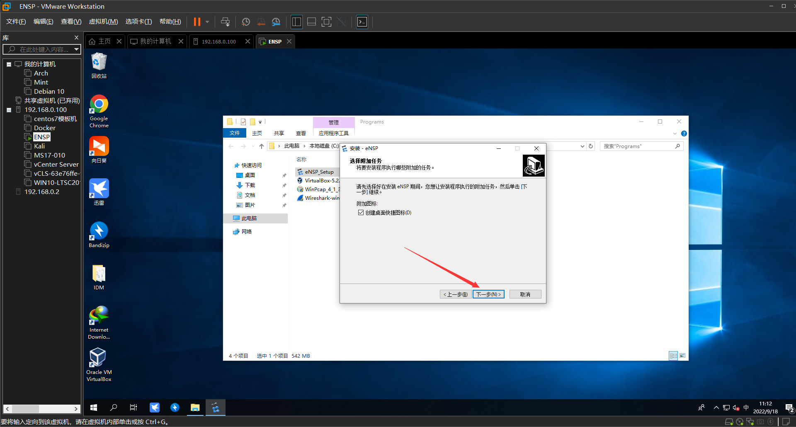The width and height of the screenshot is (796, 427).
Task: Open the Windows Start button
Action: tap(94, 408)
